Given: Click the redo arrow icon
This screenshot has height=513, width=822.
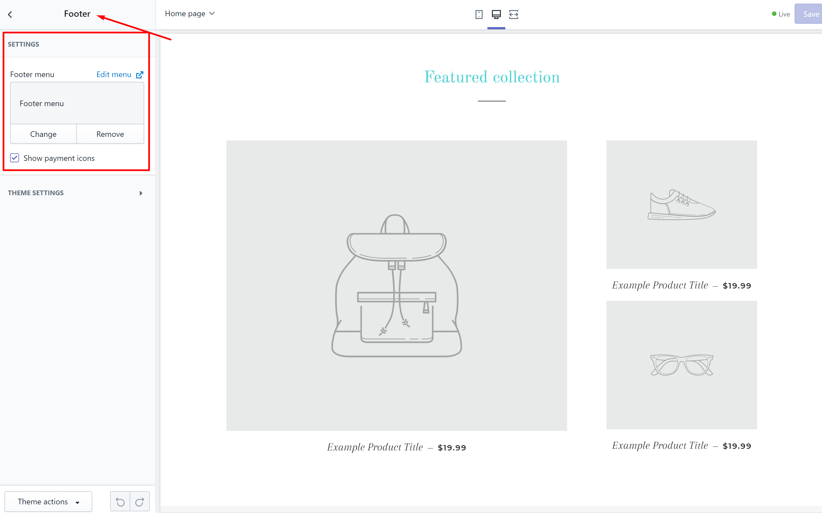Looking at the screenshot, I should click(x=139, y=502).
